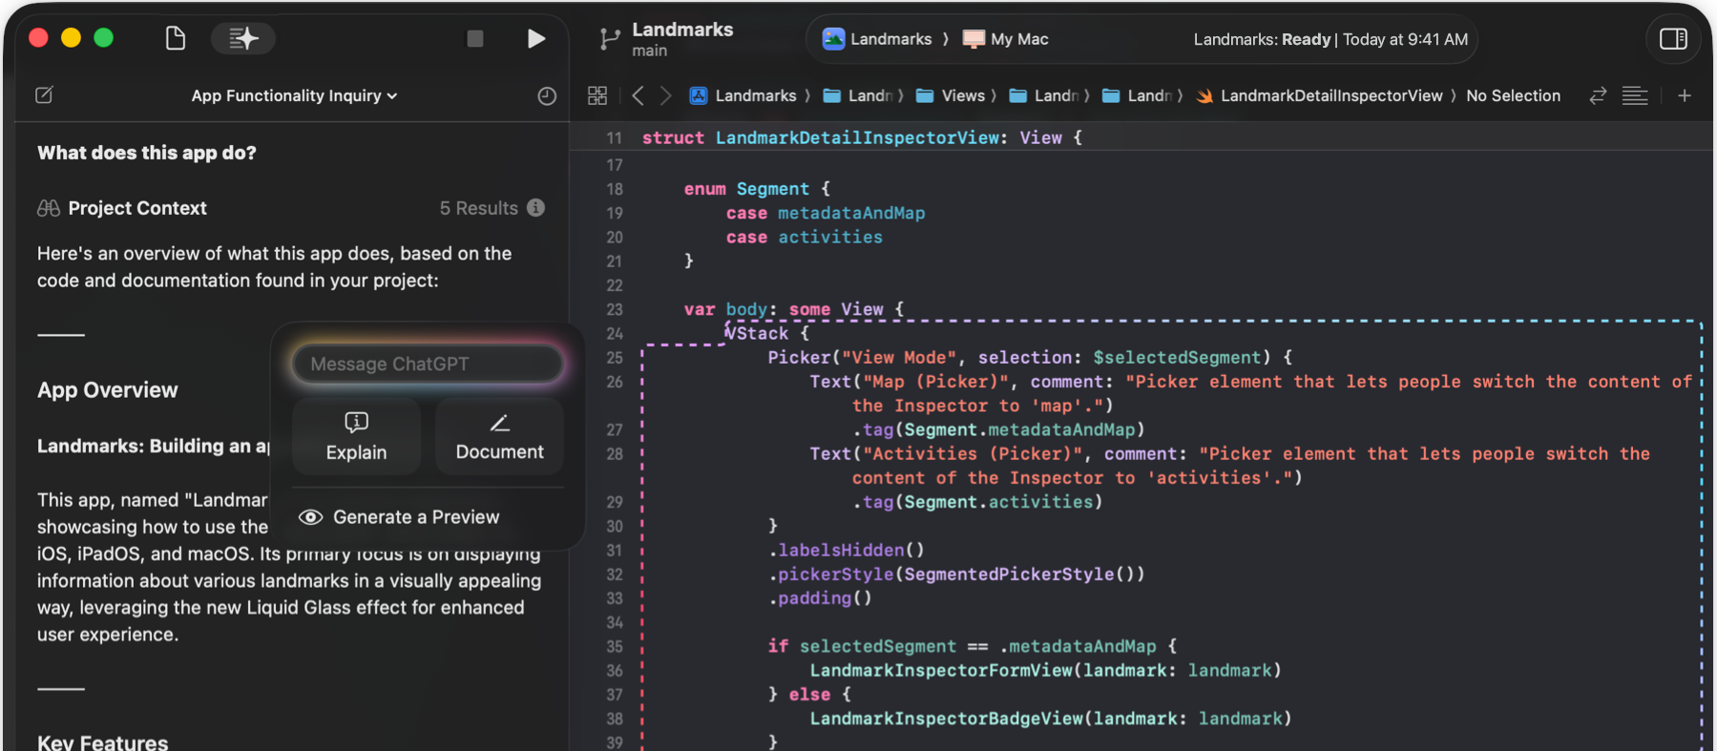
Task: Click No Selection in jump bar
Action: pyautogui.click(x=1513, y=95)
